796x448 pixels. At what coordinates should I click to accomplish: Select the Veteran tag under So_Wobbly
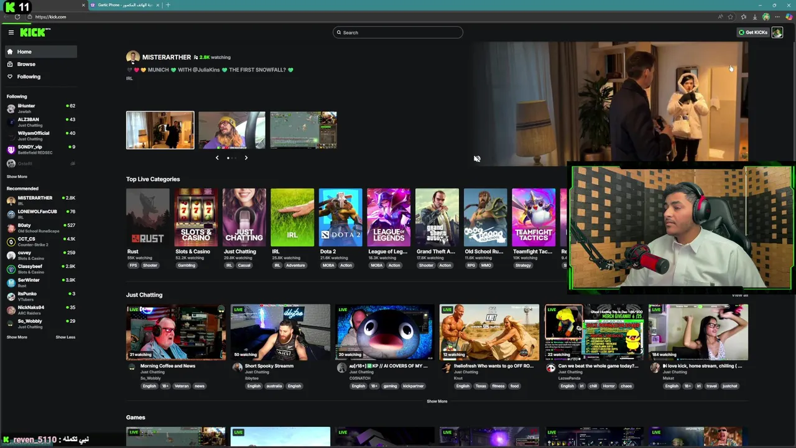tap(182, 386)
